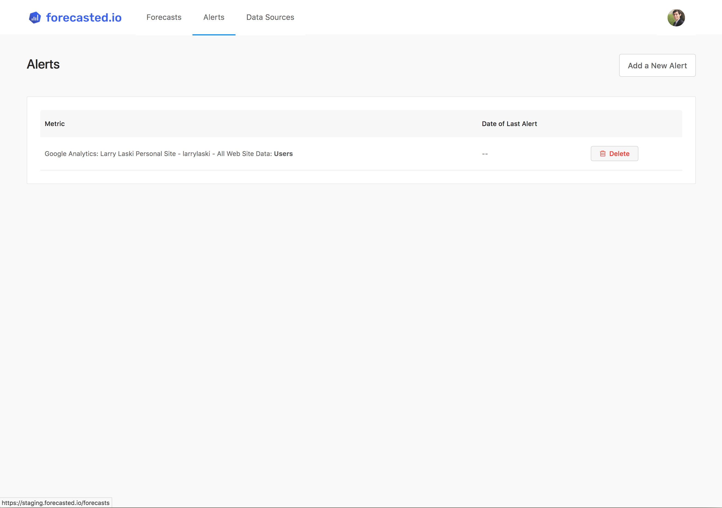Click the forecasted.io hexagon logo icon
This screenshot has width=722, height=508.
35,18
